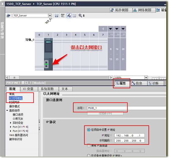Click the show address labels toolbar icon
Screen dimensions: 169x158
point(63,15)
